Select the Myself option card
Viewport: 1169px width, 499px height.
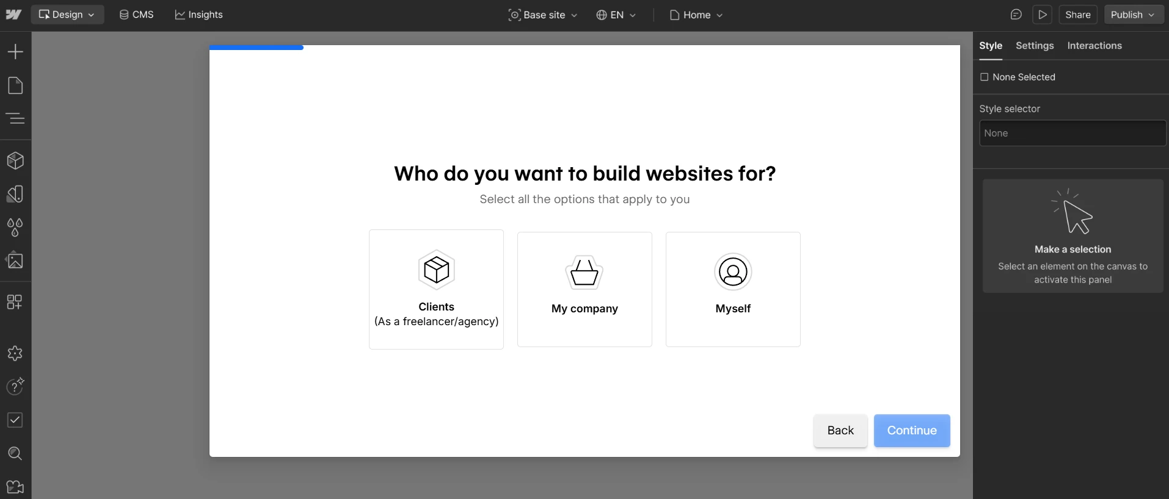point(733,289)
